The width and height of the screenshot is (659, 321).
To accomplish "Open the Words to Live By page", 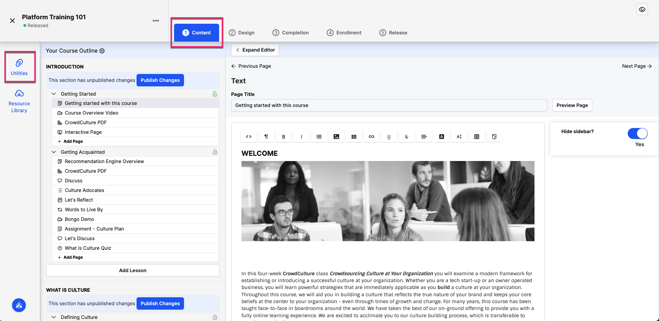I will (x=136, y=210).
